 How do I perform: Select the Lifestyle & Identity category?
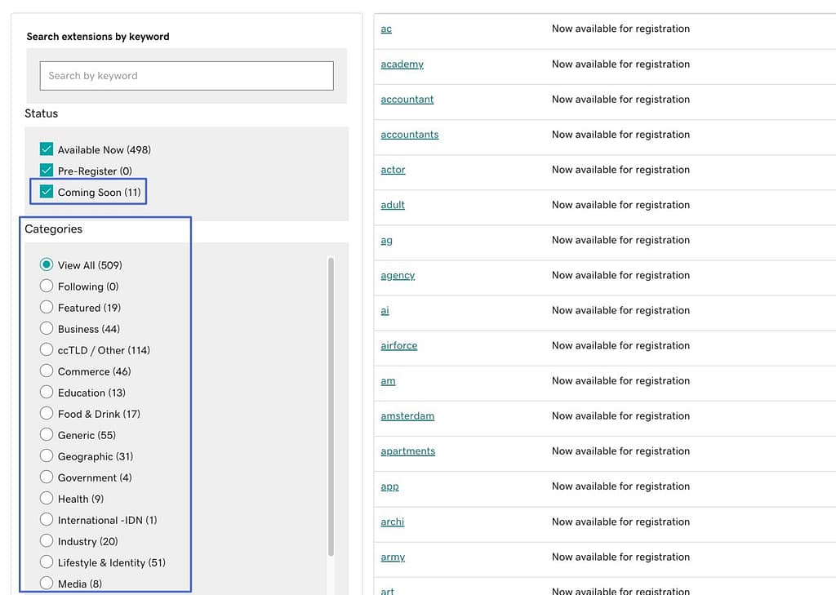47,562
